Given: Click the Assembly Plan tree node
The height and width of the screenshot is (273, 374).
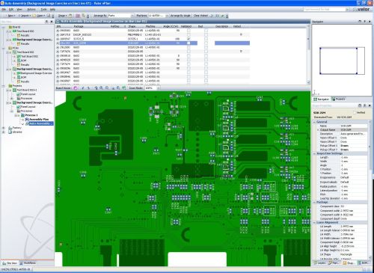Looking at the screenshot, I should click(x=39, y=119).
